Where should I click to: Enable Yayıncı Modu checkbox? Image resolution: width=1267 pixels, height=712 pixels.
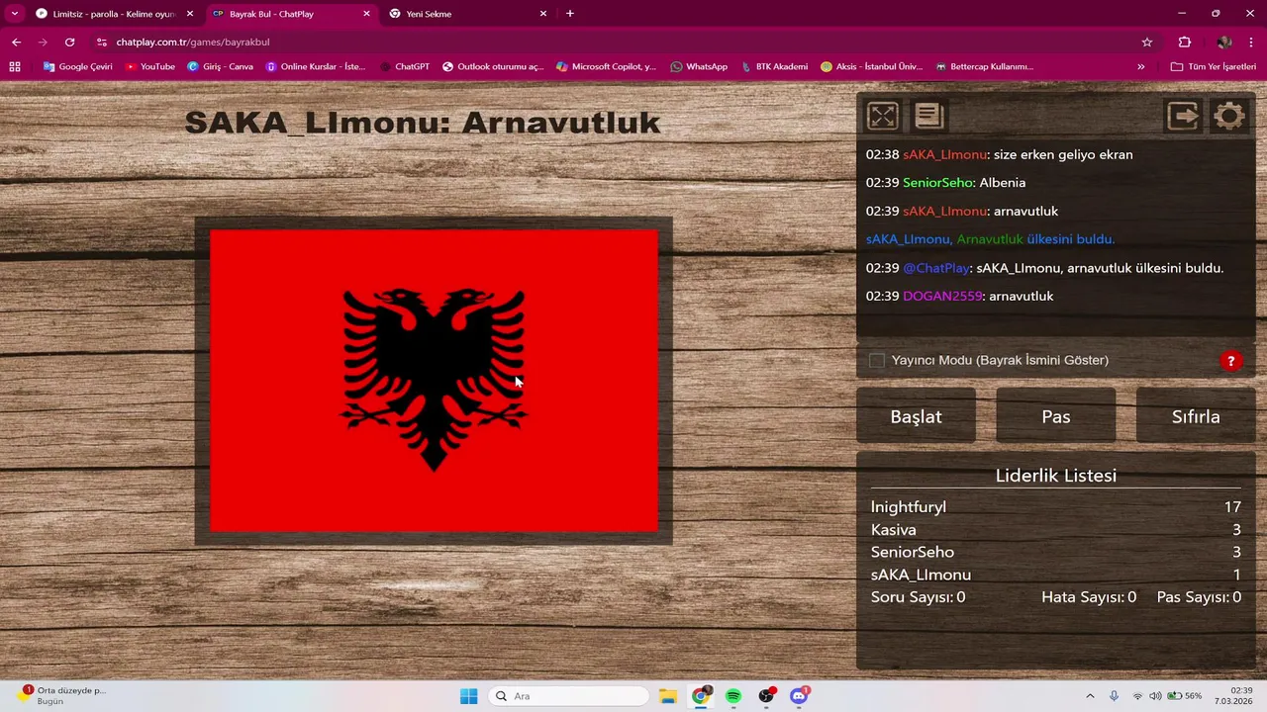(x=877, y=361)
